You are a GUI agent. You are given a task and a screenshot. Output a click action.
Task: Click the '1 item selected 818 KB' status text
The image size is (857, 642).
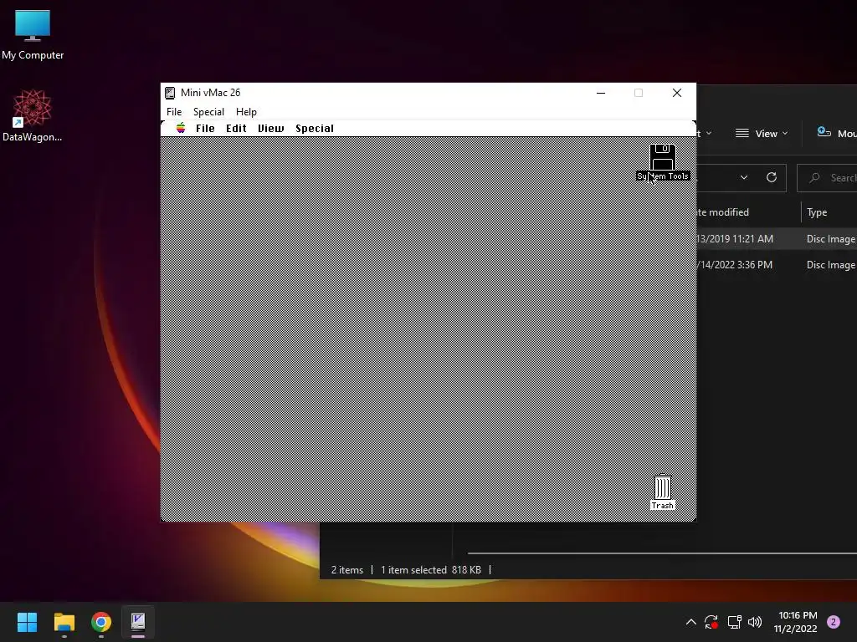[431, 570]
